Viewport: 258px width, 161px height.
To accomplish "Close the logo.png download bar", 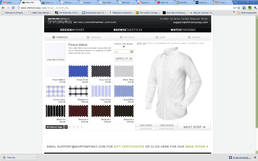I will pyautogui.click(x=255, y=157).
